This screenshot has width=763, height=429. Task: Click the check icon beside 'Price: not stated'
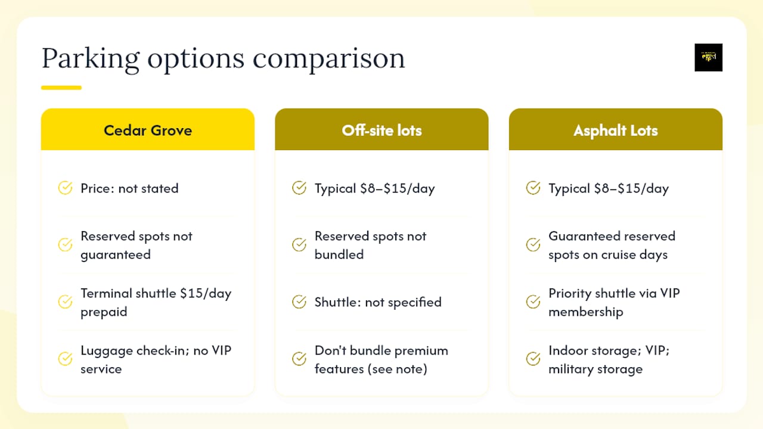[x=65, y=188]
